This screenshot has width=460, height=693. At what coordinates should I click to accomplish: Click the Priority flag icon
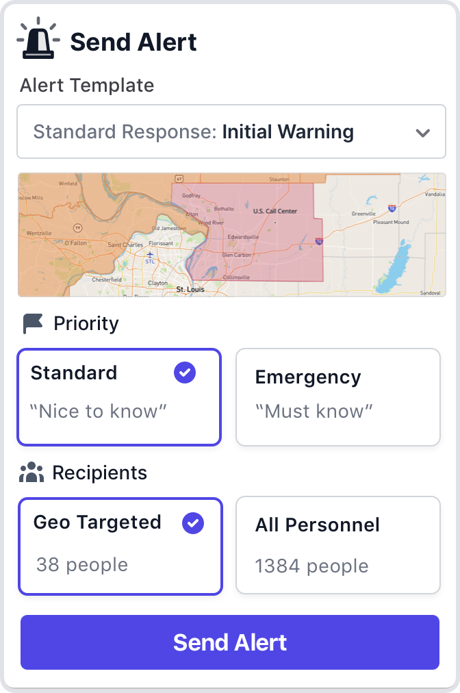(32, 323)
